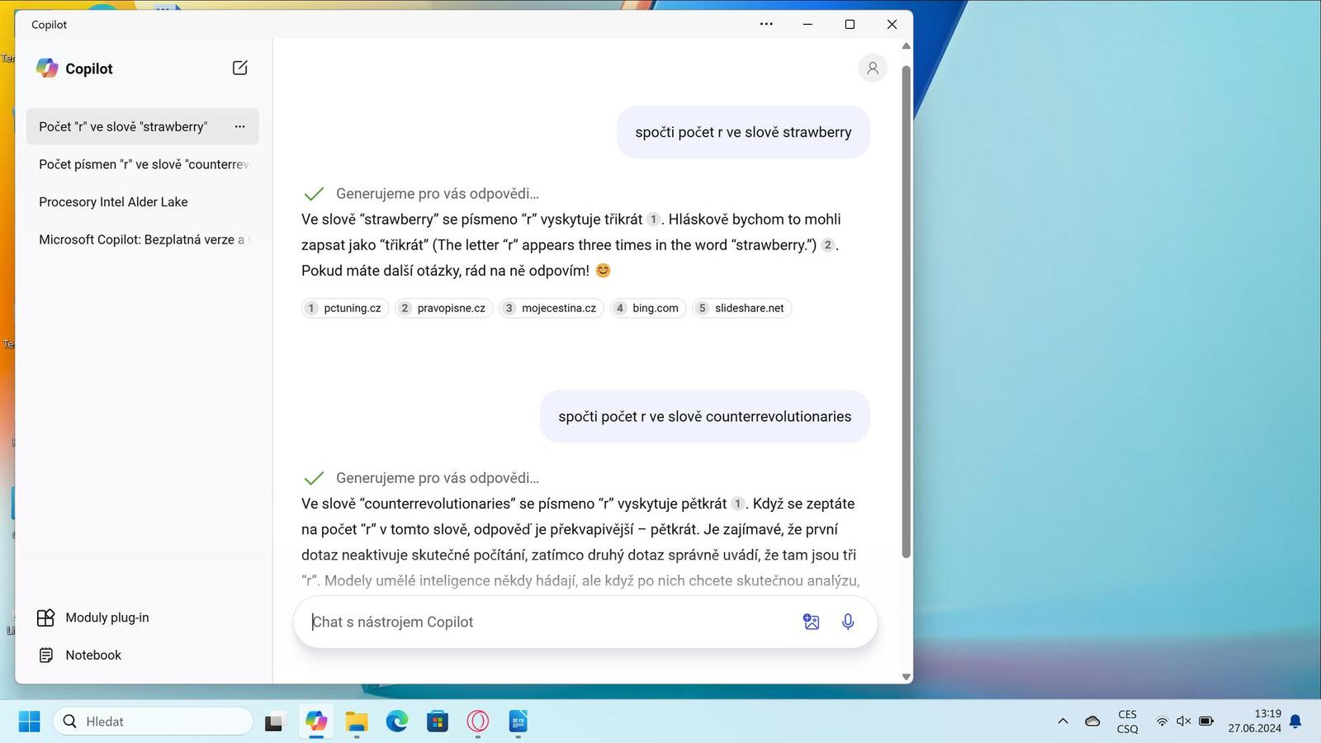
Task: Open the Moduly plug-in section
Action: click(93, 618)
